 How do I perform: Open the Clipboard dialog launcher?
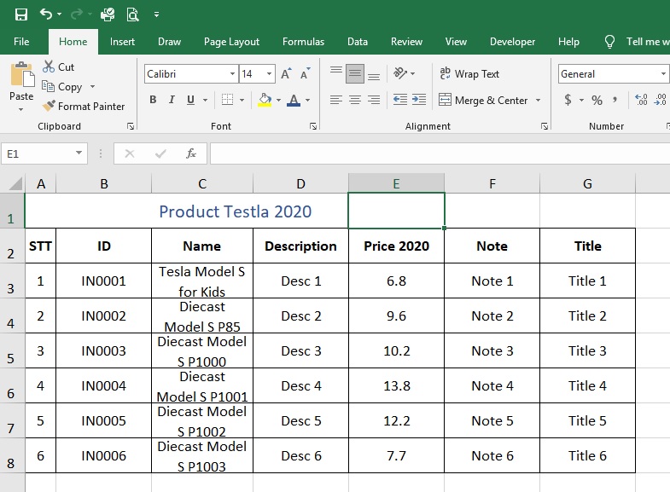[x=131, y=126]
